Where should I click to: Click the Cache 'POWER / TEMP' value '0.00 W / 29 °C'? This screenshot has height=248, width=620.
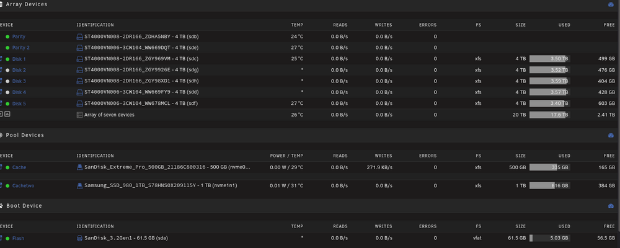[x=286, y=167]
